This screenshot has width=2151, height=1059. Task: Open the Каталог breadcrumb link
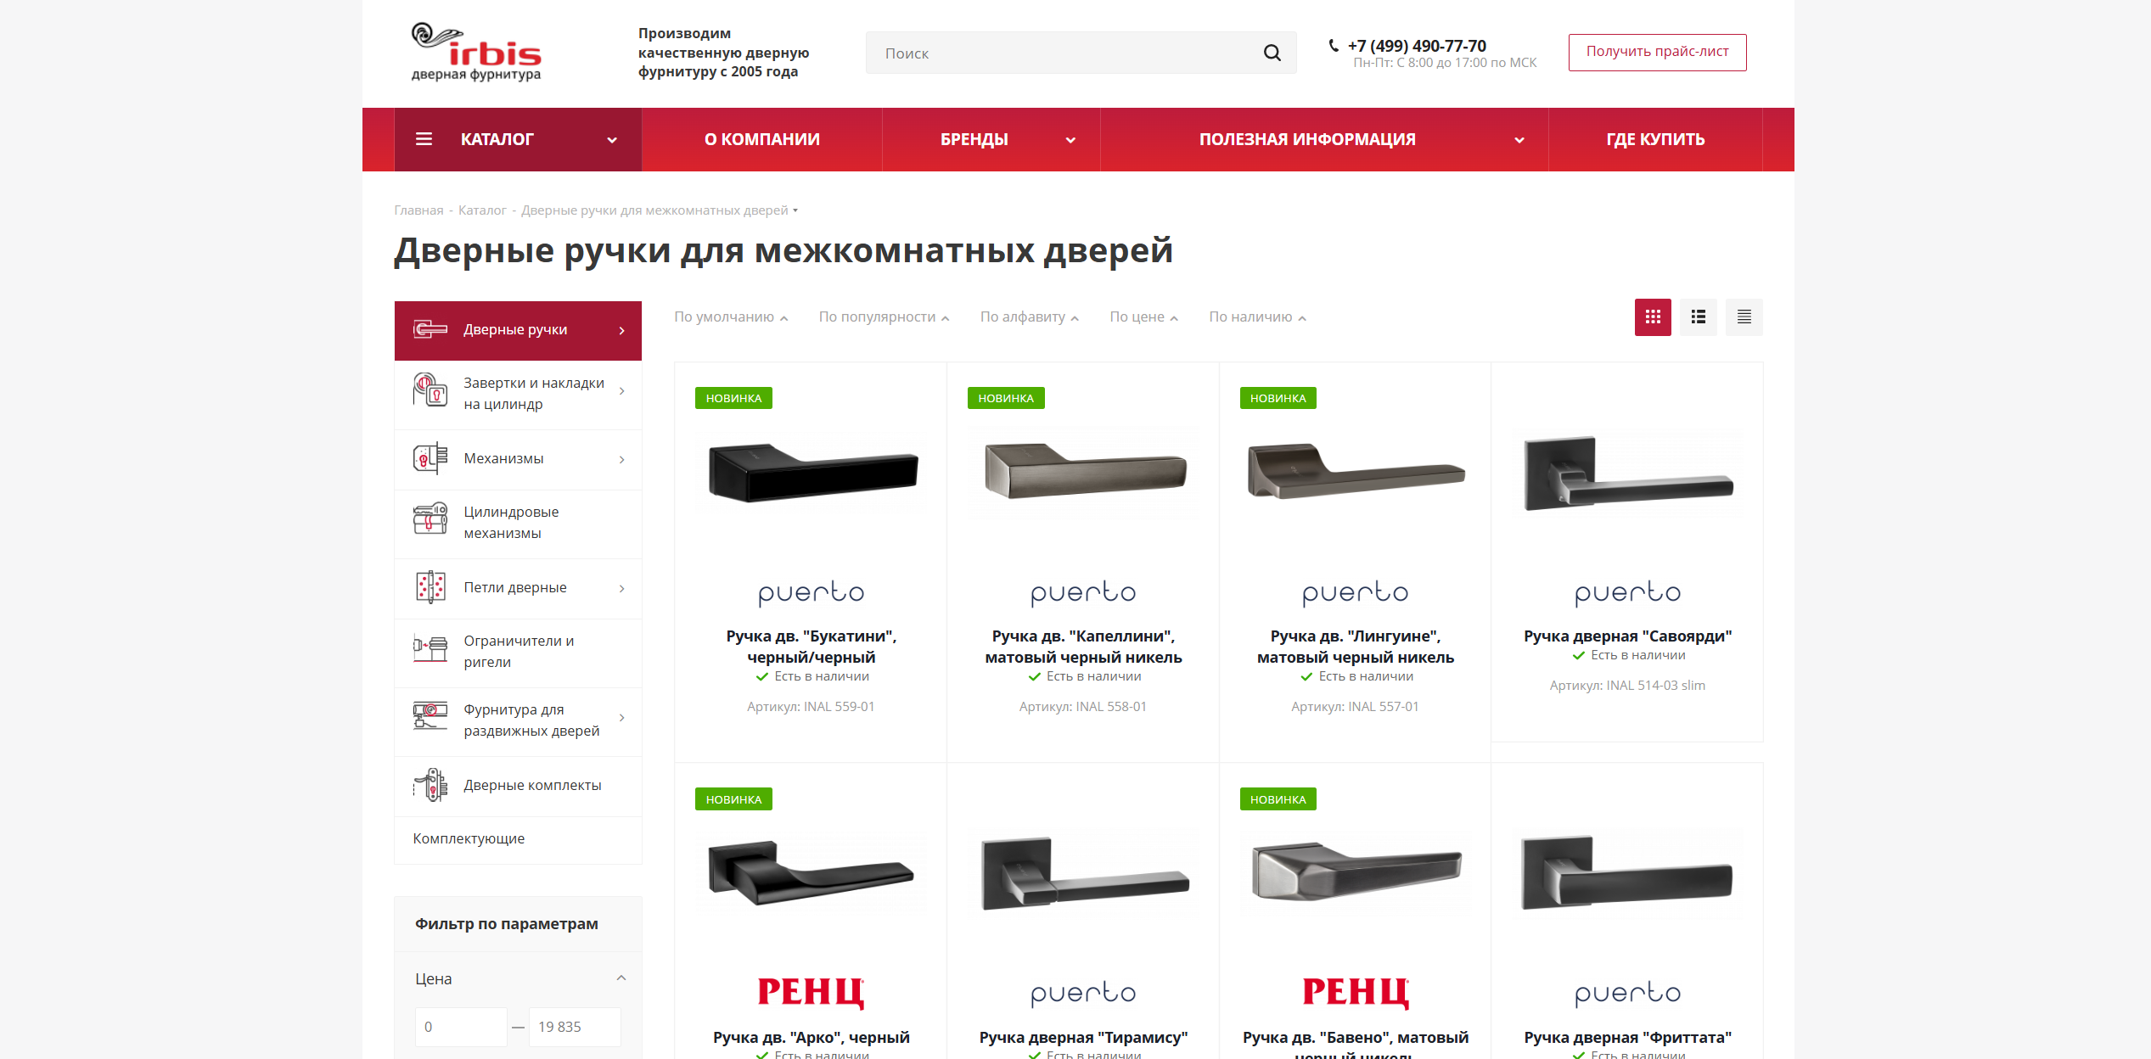click(x=482, y=210)
